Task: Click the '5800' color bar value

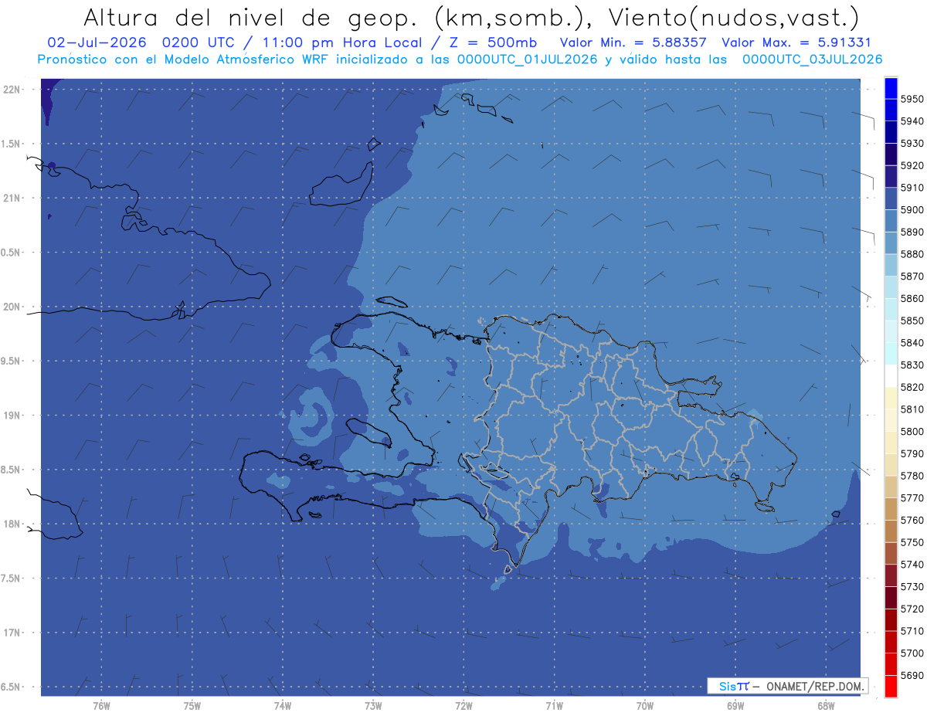Action: click(x=912, y=432)
